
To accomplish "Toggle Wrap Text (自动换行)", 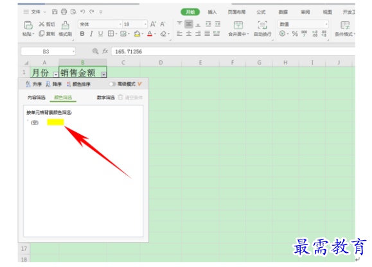I will pos(262,29).
